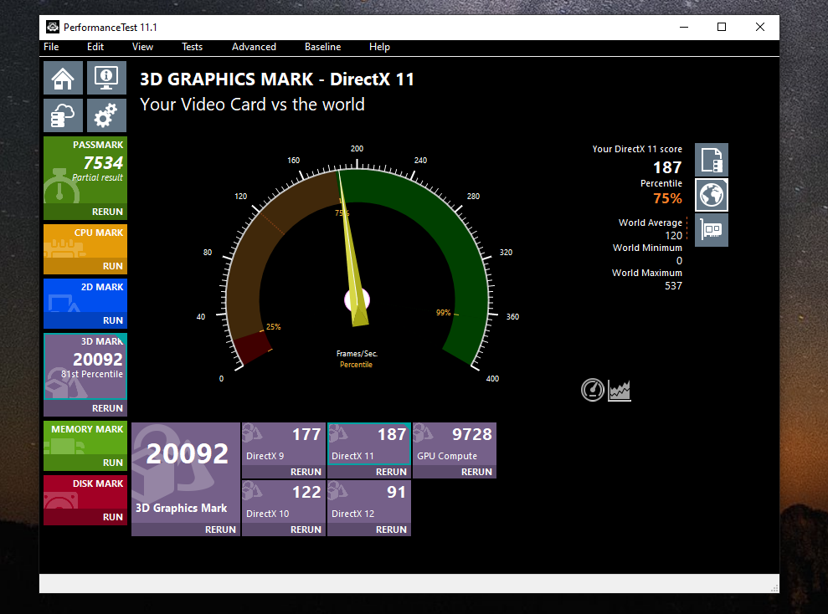The height and width of the screenshot is (614, 828).
Task: Click the 75% percentile value
Action: coord(667,199)
